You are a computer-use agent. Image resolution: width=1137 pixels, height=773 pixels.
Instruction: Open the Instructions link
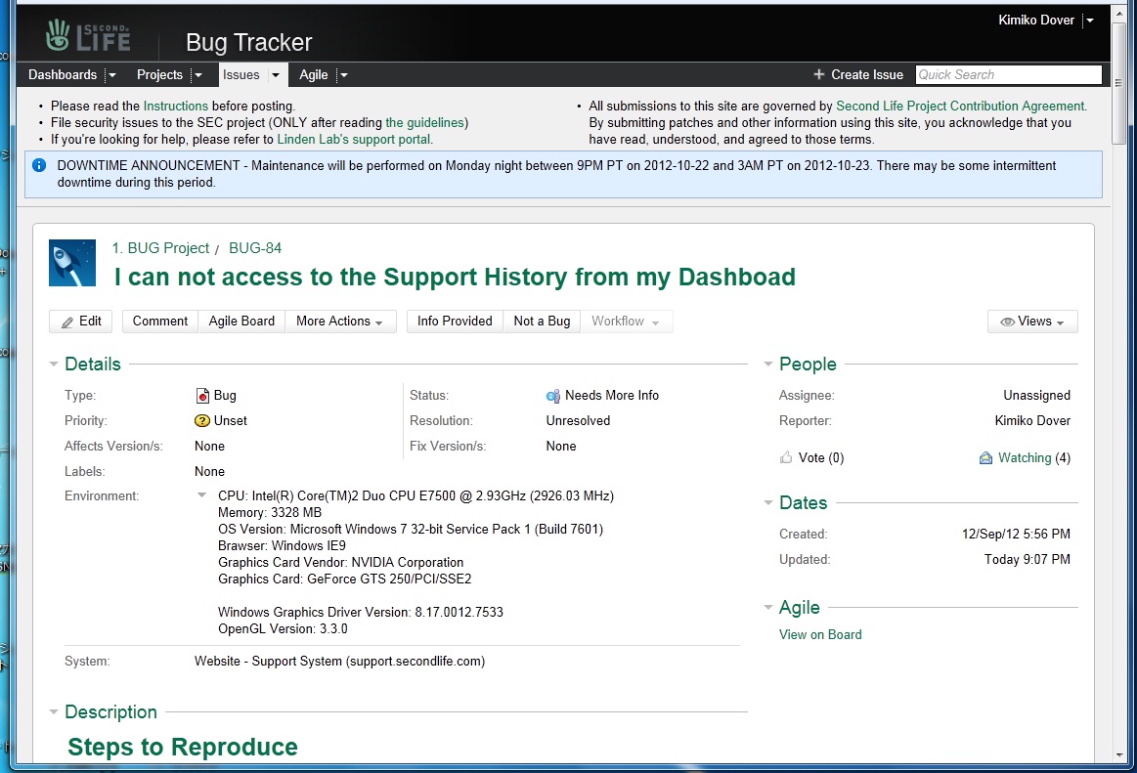[x=175, y=106]
